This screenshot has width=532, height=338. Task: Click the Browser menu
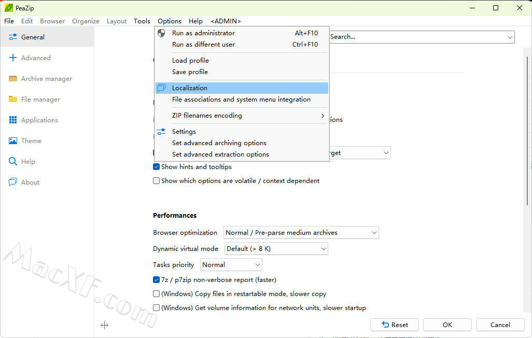tap(52, 21)
